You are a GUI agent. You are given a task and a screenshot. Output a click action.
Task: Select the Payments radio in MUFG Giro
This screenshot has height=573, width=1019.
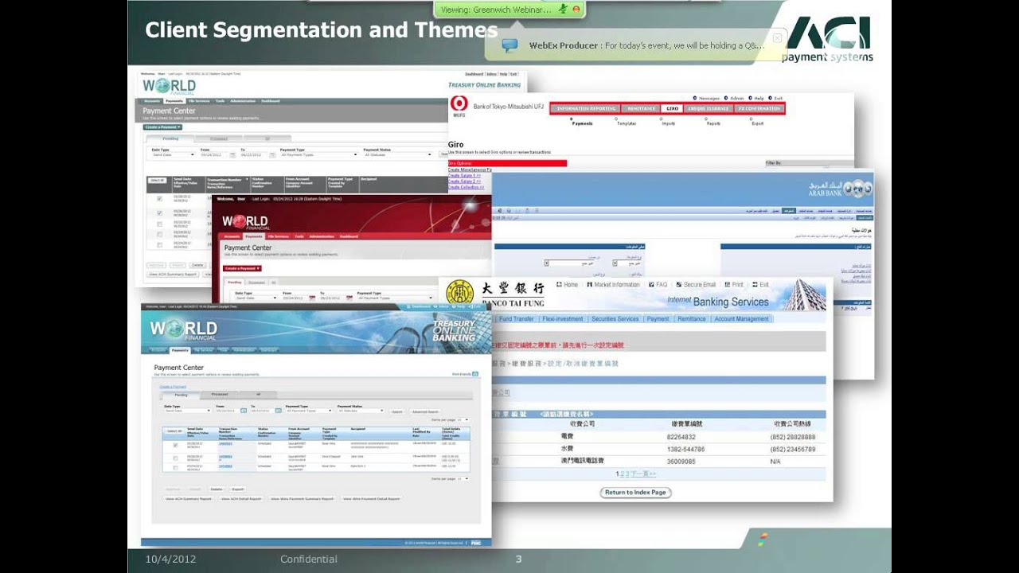pos(571,119)
